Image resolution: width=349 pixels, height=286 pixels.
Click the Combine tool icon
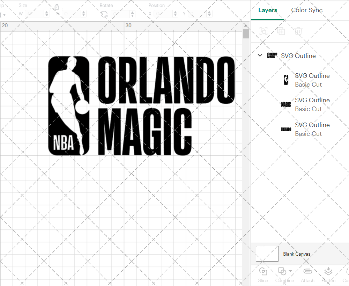pyautogui.click(x=282, y=271)
